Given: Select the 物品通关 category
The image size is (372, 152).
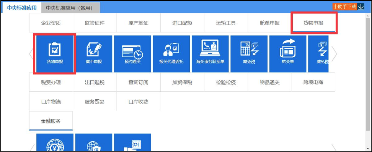Looking at the screenshot, I should click(269, 82).
